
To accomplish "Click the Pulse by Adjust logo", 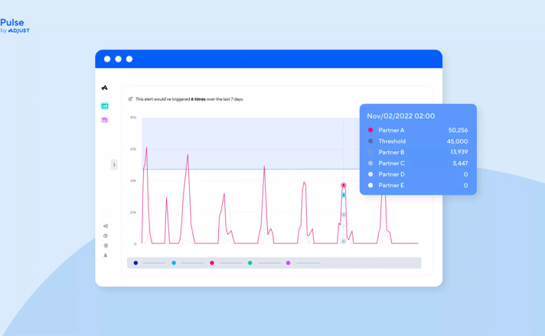I will pyautogui.click(x=15, y=26).
